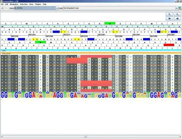Restore down the GenomeView window
The height and width of the screenshot is (139, 182).
tap(178, 1)
